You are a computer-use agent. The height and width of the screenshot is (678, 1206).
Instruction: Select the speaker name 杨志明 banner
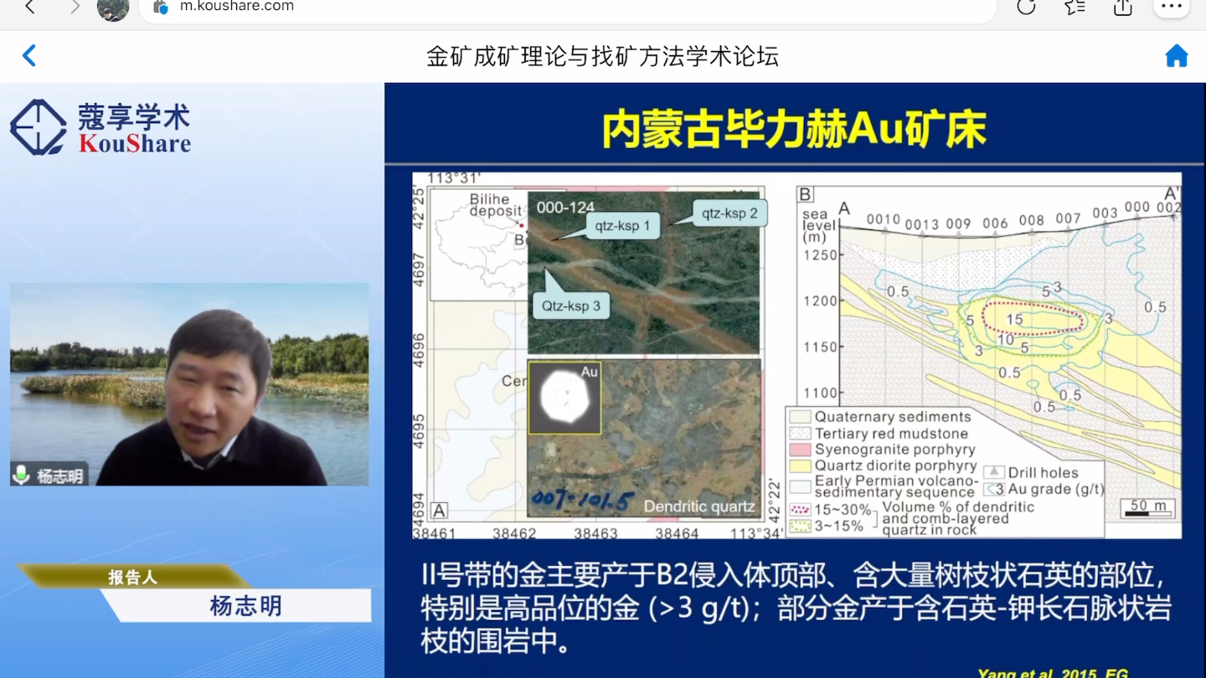[x=245, y=605]
